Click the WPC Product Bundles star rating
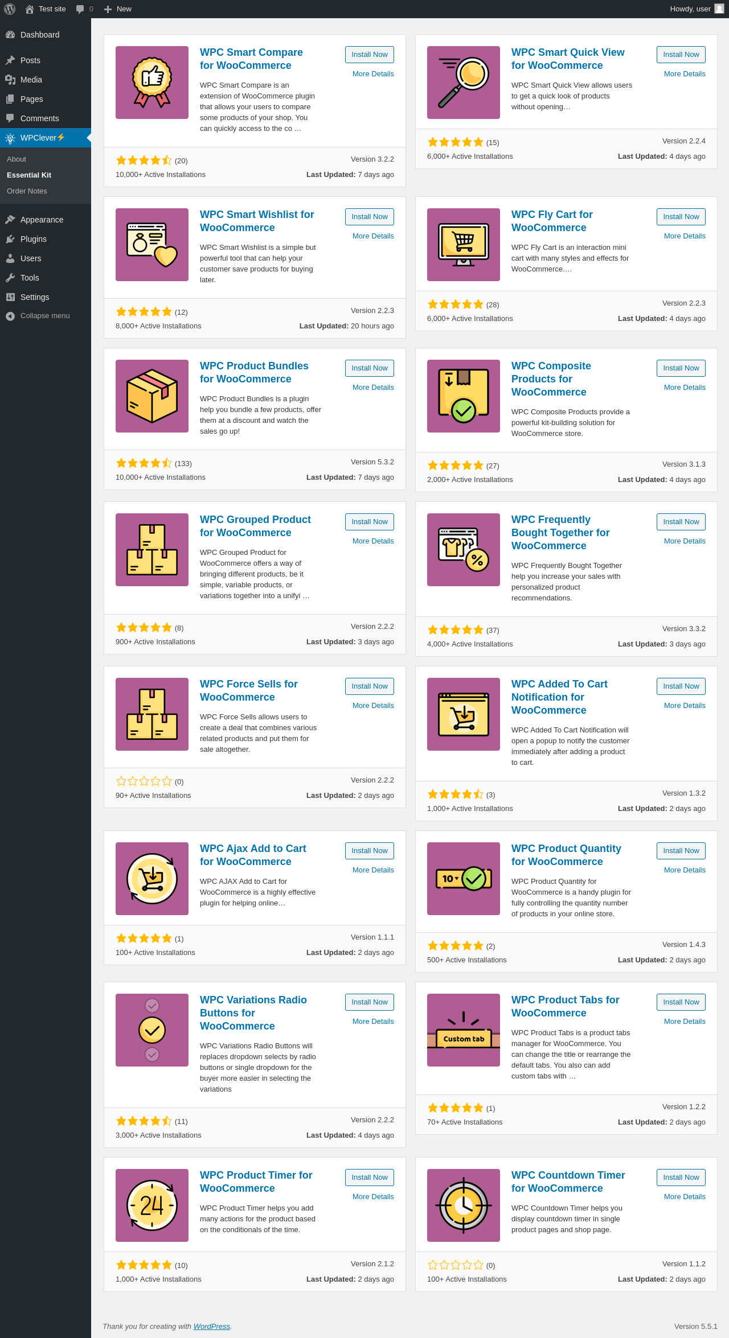The image size is (729, 1338). 144,463
